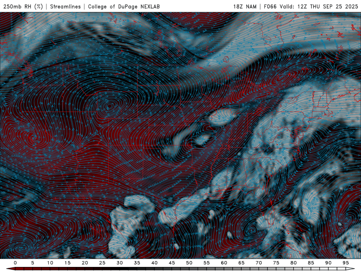Click the "70" value on the color scale

[x=259, y=263]
